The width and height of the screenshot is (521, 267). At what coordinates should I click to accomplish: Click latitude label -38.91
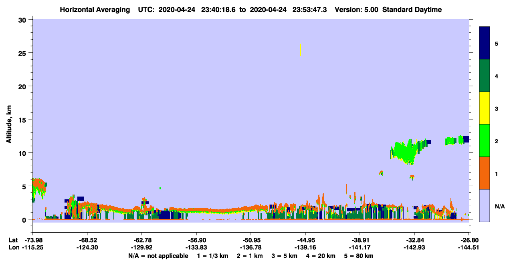coord(360,240)
